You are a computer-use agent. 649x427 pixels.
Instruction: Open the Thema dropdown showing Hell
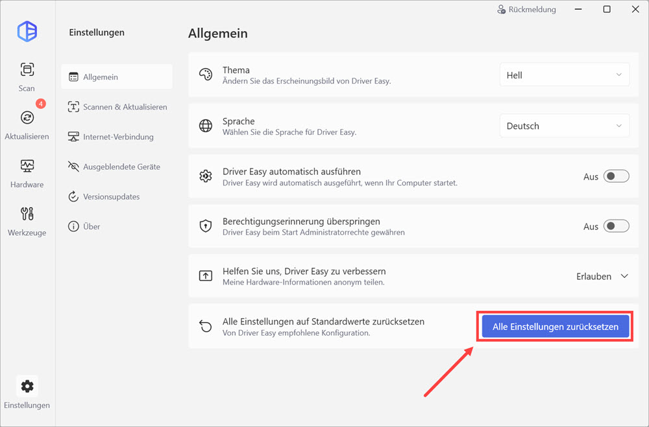(x=565, y=75)
